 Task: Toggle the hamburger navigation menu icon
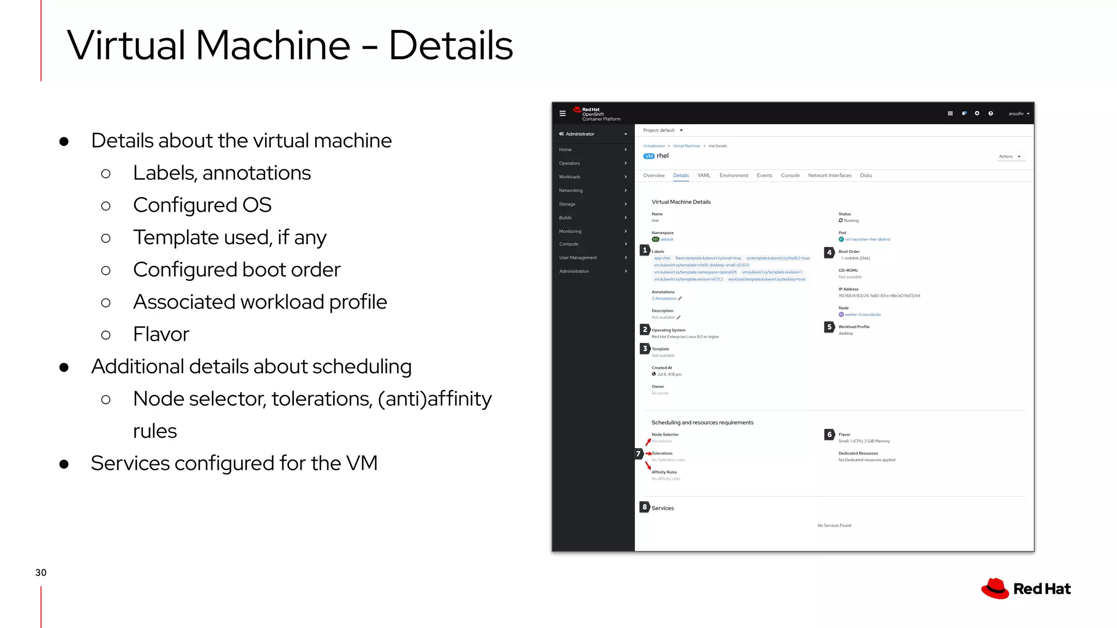tap(562, 113)
